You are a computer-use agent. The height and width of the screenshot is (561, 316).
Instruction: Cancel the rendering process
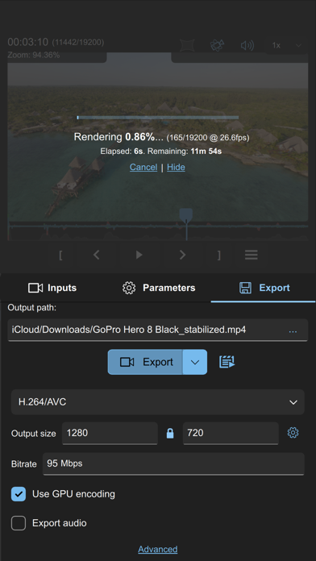click(143, 167)
